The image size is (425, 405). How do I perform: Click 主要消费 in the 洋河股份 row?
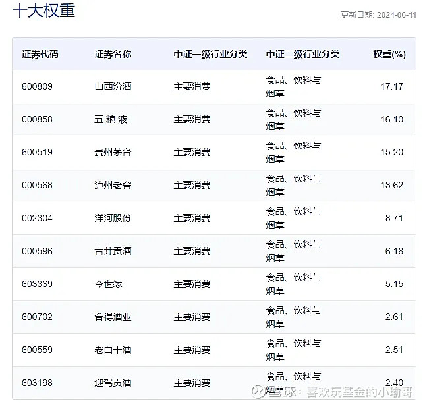pyautogui.click(x=192, y=218)
